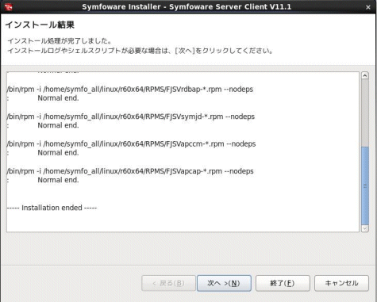Click the インストール結果 heading
Viewport: 377px width, 302px height.
tap(40, 25)
